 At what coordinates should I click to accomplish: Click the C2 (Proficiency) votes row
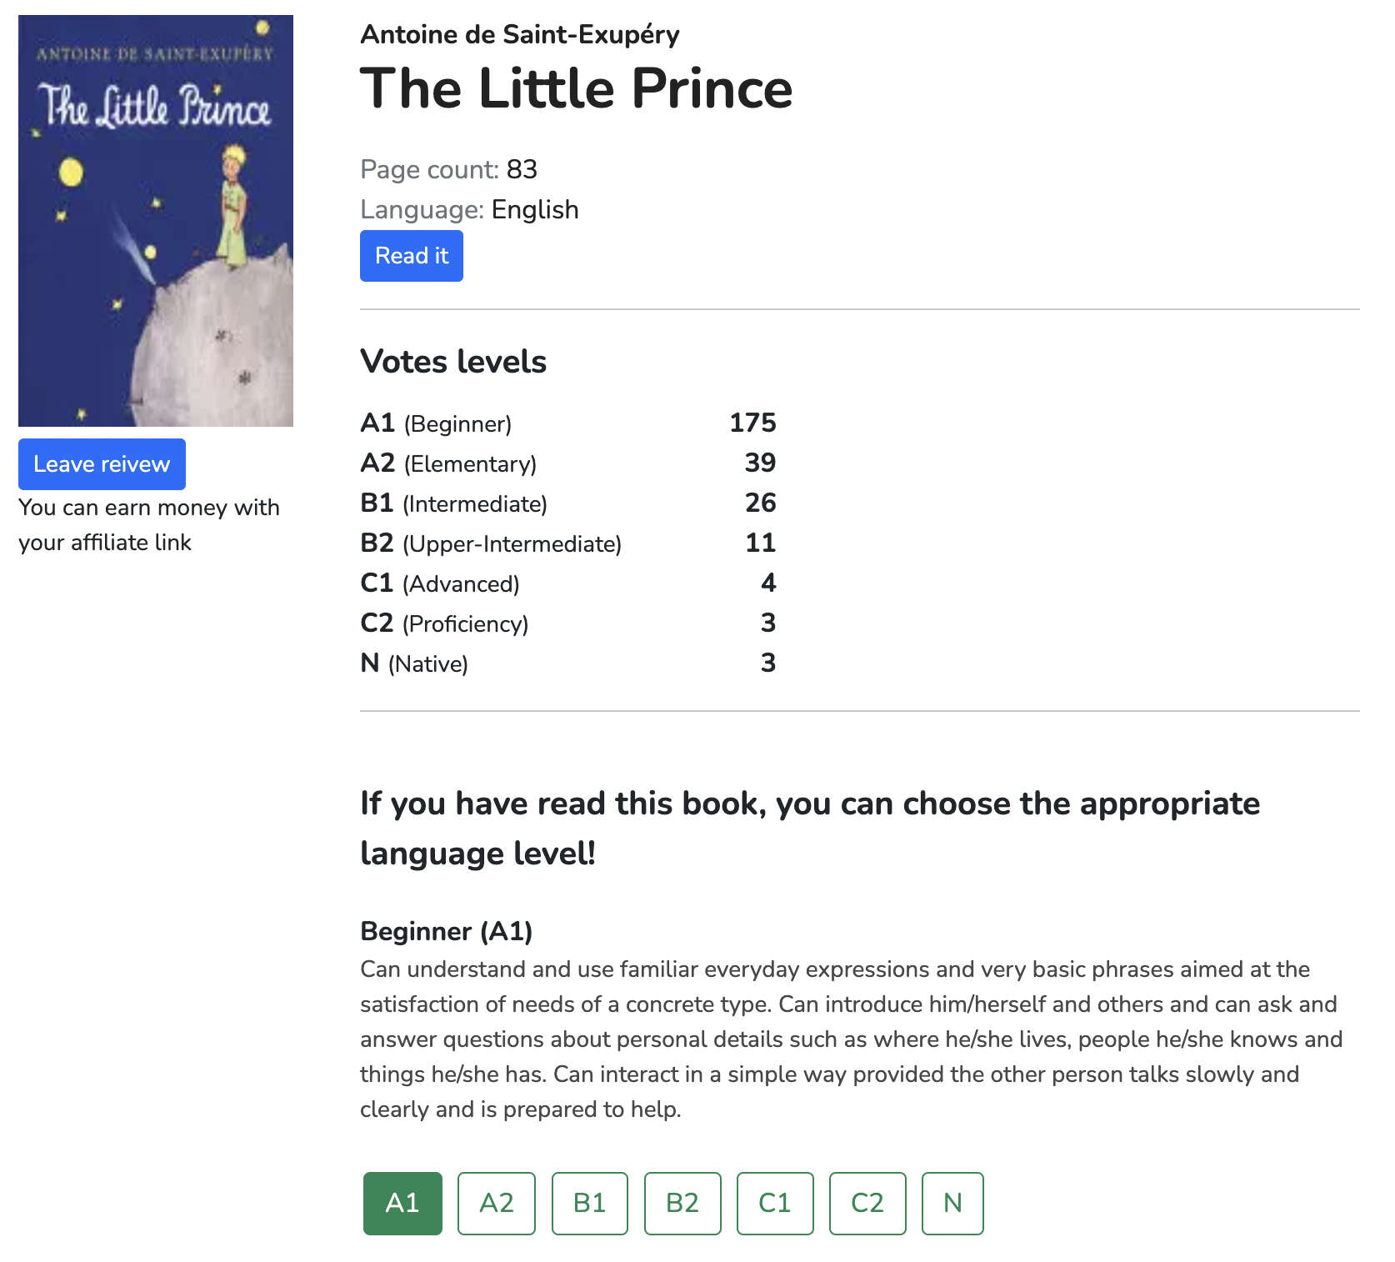coord(567,623)
